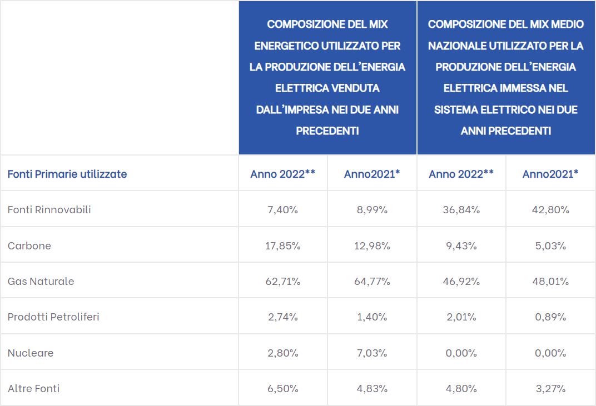Screen dimensions: 596x406
Task: Select the 48,01% Gas Naturale value
Action: pyautogui.click(x=550, y=282)
